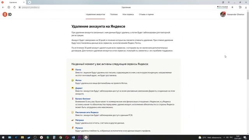Close the "Удаление" browser tab

(x=24, y=2)
